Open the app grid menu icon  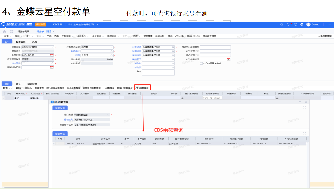12,31
